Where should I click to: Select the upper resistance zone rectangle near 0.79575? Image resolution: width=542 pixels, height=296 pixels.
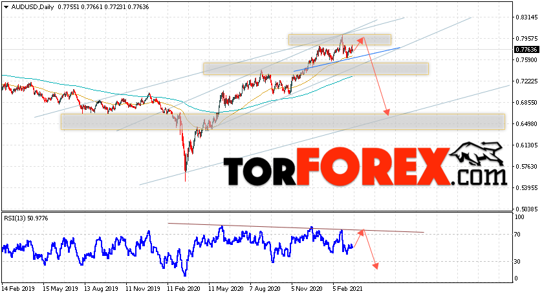pyautogui.click(x=340, y=39)
